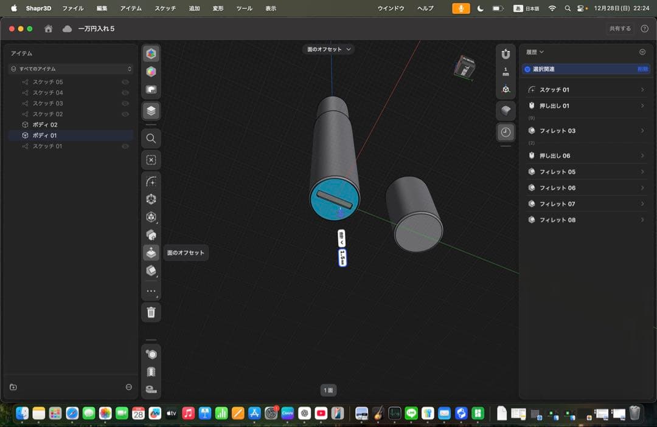This screenshot has height=427, width=657.
Task: Click the home icon in title bar
Action: [x=48, y=29]
